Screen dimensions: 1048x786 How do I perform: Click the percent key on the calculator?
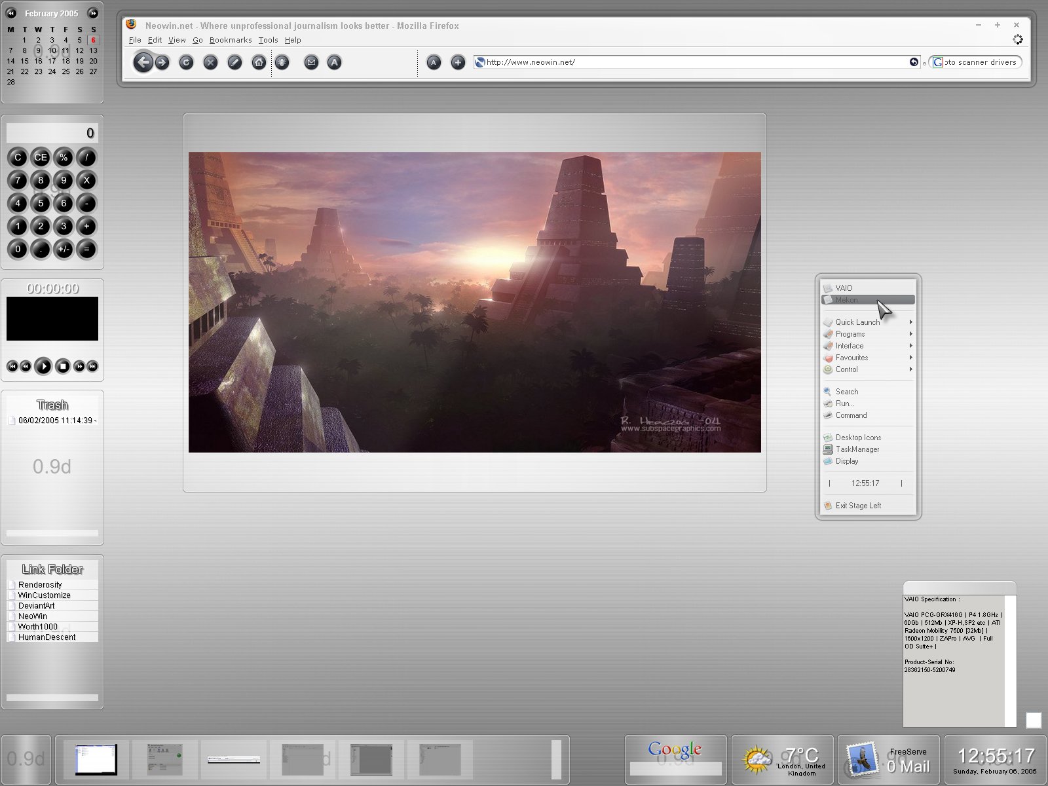click(x=64, y=157)
